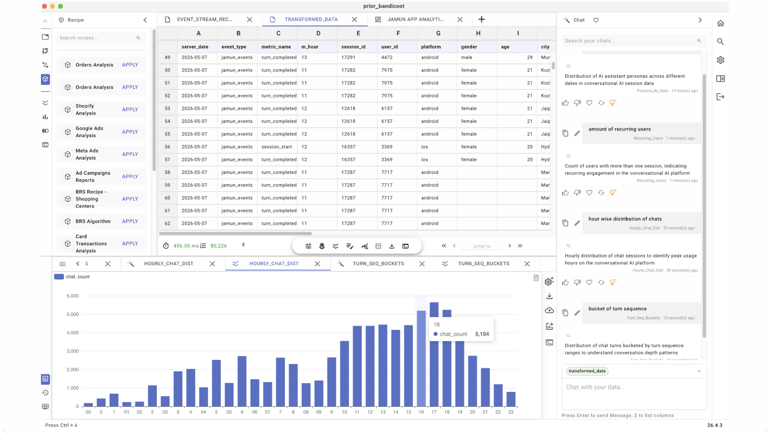Open the console icon in data toolbar
Image resolution: width=770 pixels, height=433 pixels.
406,246
